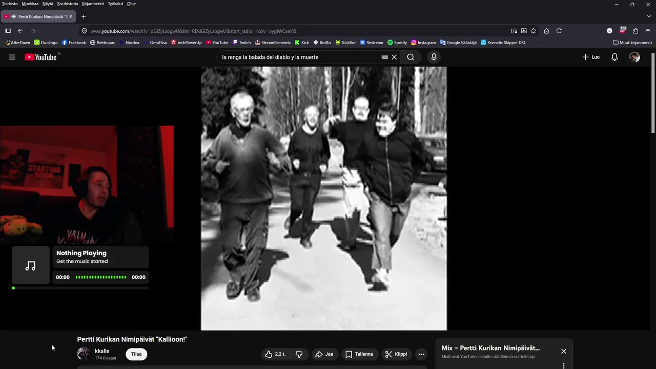Screen dimensions: 656x369
Task: Open the Spotify bookmark
Action: [x=397, y=43]
